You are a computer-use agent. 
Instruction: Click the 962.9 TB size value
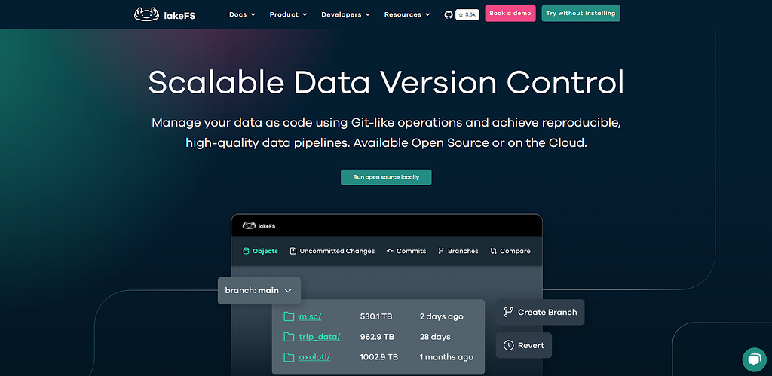(377, 337)
